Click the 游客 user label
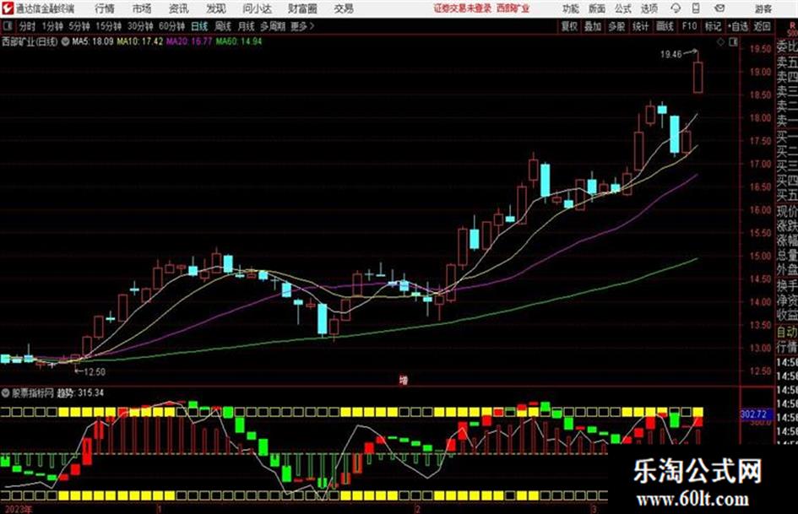This screenshot has width=798, height=514. [763, 8]
